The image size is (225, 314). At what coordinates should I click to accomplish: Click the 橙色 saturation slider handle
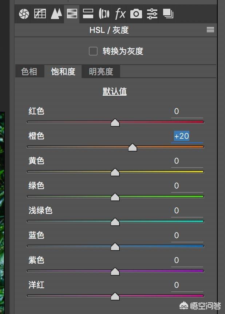click(133, 147)
